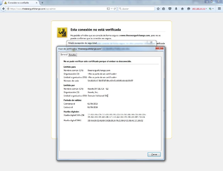This screenshot has width=223, height=171.
Task: Click the unverified certificate warning message
Action: pos(97,61)
